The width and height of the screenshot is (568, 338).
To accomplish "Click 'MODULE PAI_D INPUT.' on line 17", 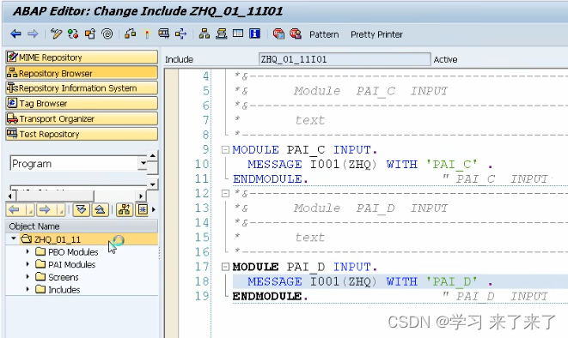I will click(x=305, y=267).
